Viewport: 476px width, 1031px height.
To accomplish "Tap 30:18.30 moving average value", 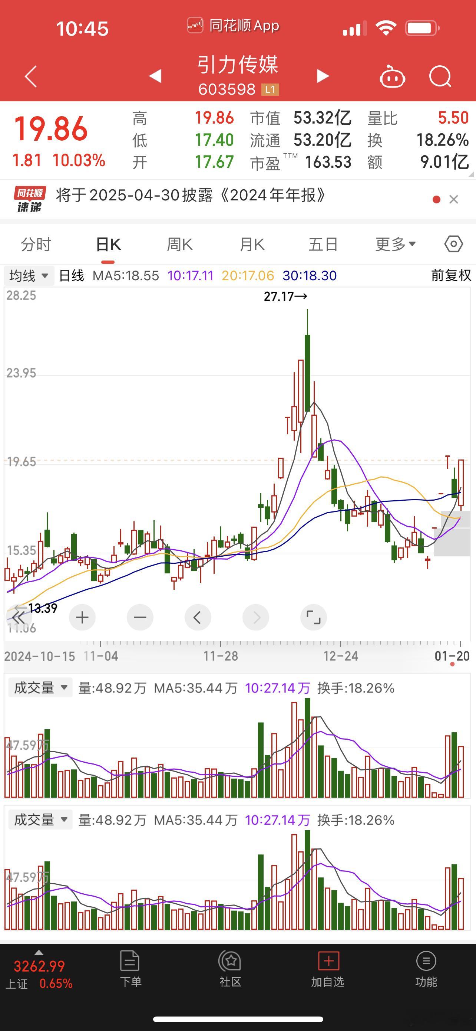I will pyautogui.click(x=309, y=275).
